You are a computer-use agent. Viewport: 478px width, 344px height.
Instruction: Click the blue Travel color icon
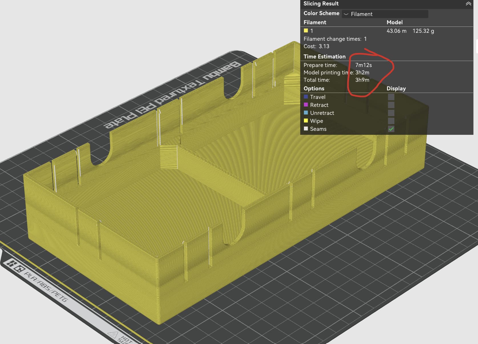point(306,97)
